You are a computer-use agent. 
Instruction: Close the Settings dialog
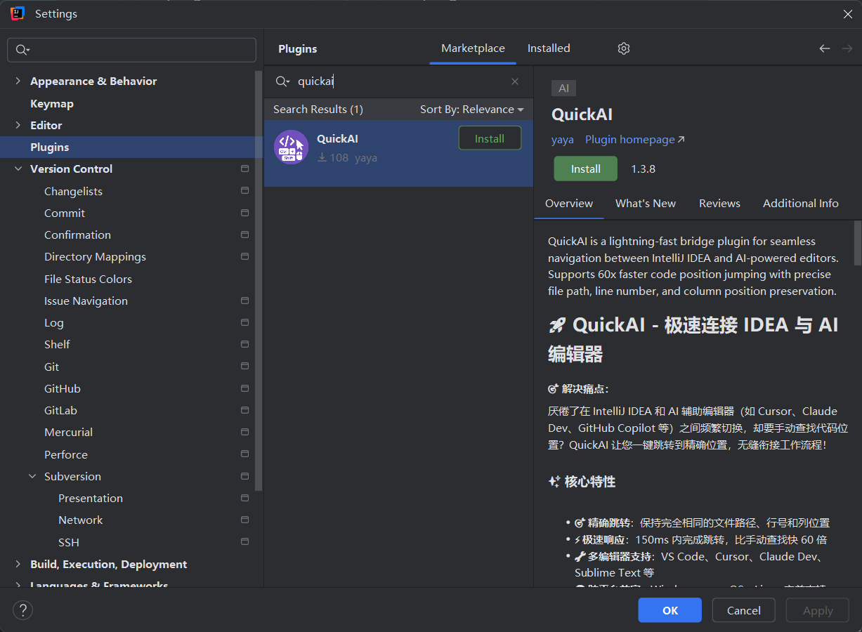pos(848,13)
